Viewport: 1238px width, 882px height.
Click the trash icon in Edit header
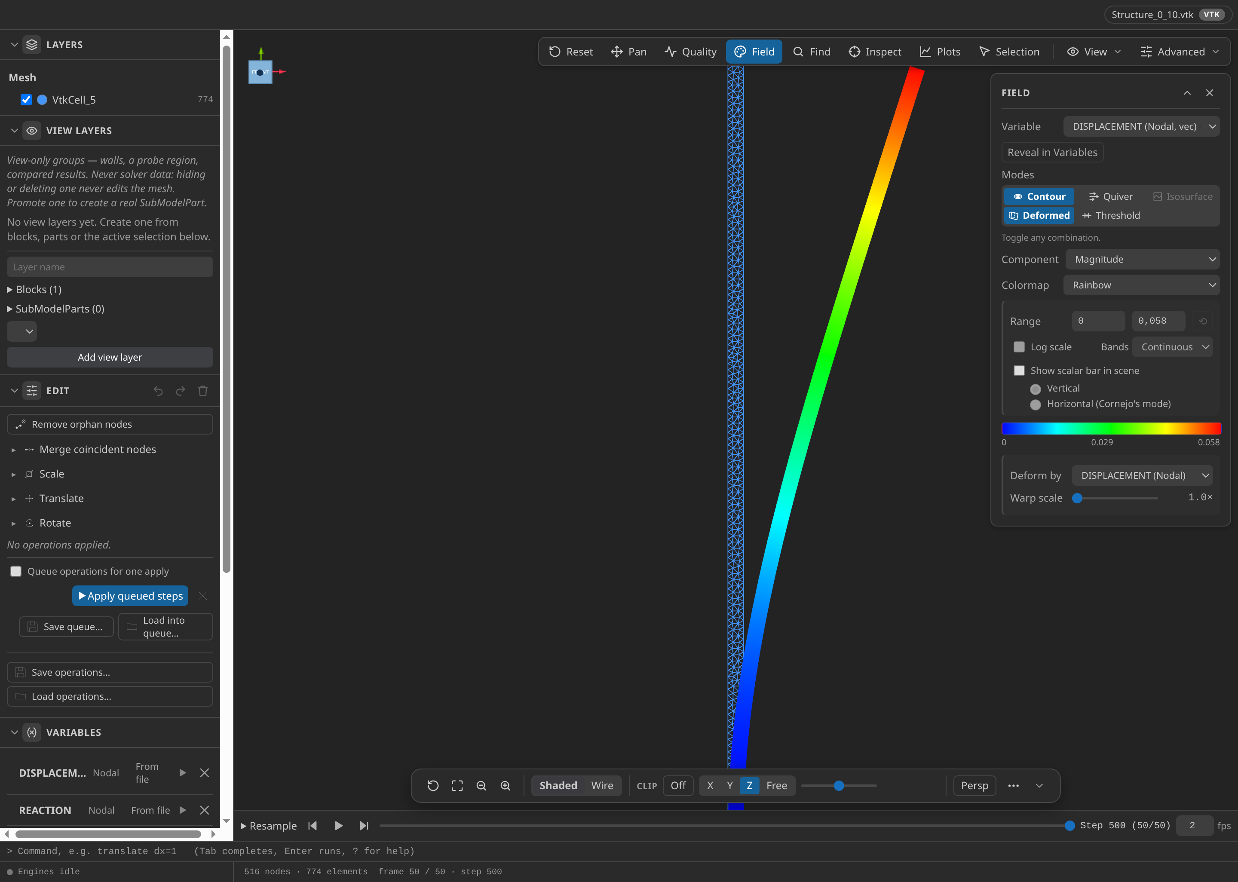pos(202,390)
